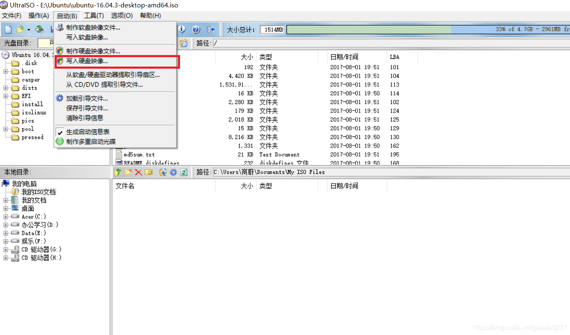Click the question mark help icon
The image size is (570, 335).
(196, 30)
